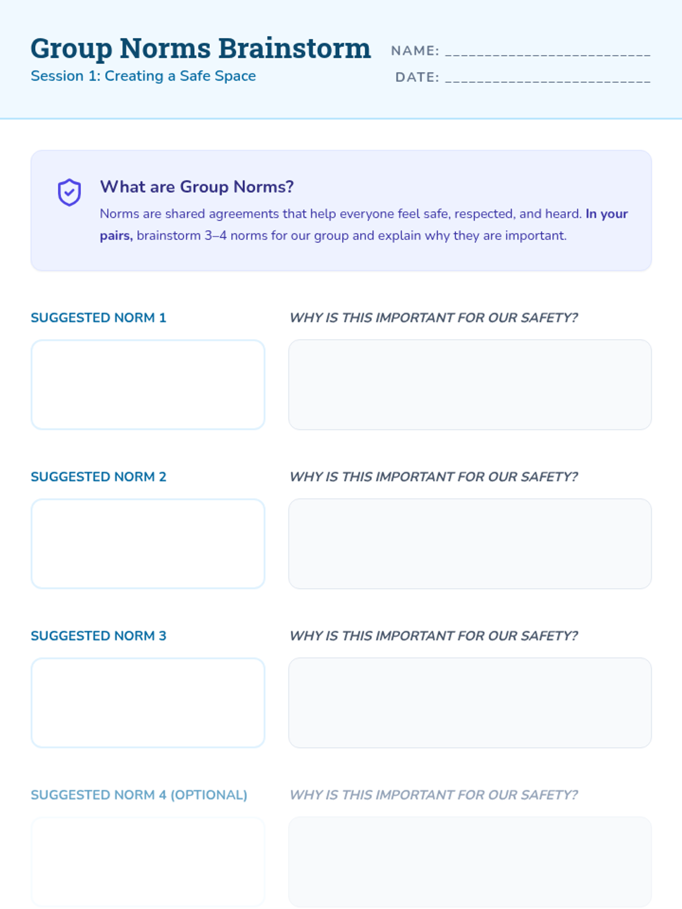Click the safety reason box for Norm 4
The height and width of the screenshot is (909, 682).
click(x=470, y=862)
